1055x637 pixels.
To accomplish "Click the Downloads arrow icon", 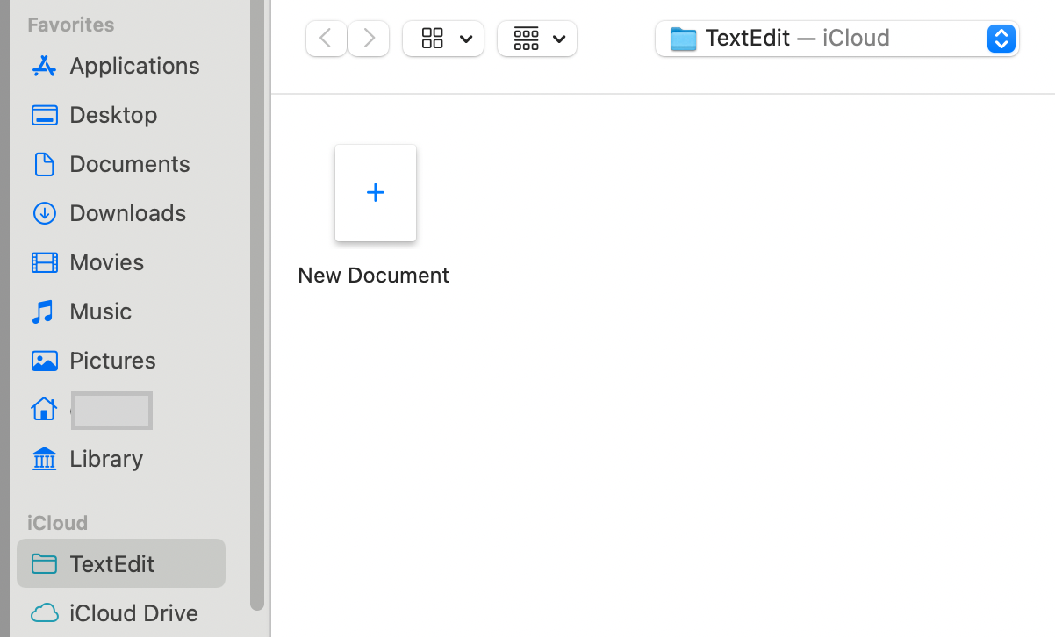I will pos(44,213).
